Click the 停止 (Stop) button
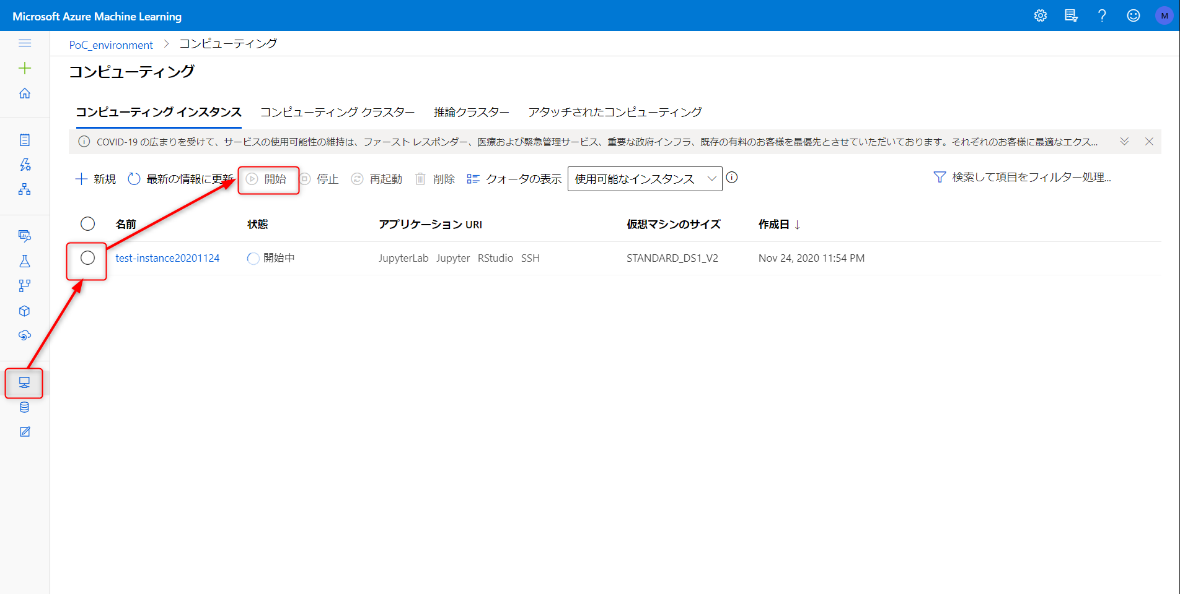This screenshot has width=1180, height=594. [x=319, y=179]
